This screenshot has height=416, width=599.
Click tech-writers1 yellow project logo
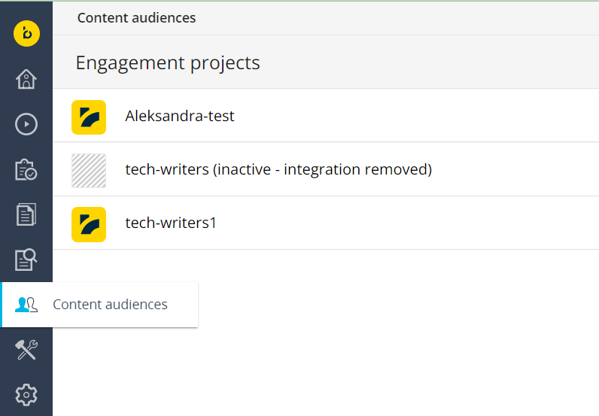click(x=89, y=224)
